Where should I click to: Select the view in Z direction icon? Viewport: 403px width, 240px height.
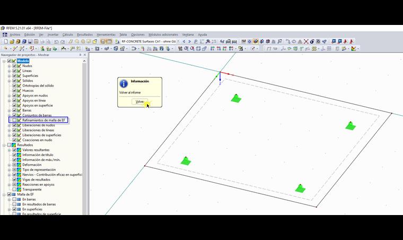[x=225, y=49]
